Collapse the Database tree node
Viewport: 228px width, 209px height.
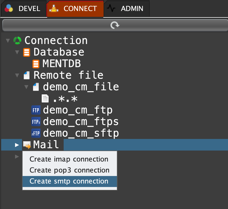tap(17, 52)
